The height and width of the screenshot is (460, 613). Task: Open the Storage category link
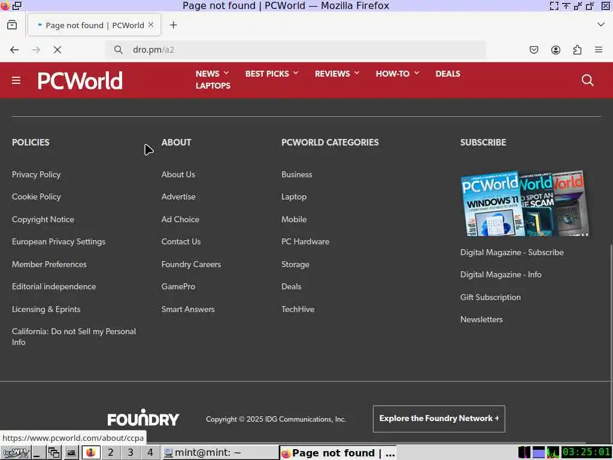296,264
